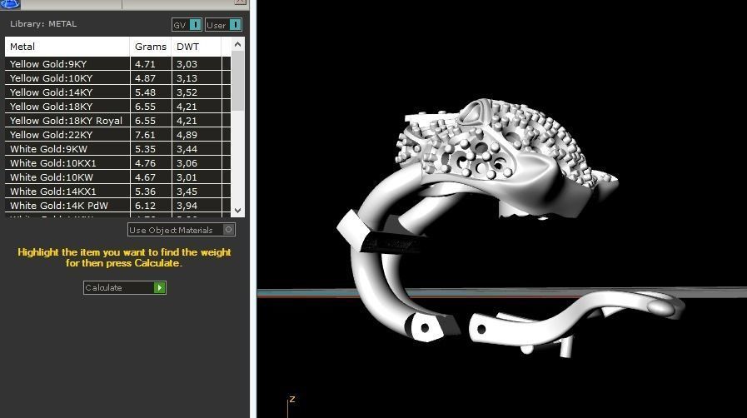Click the application logo icon at top-left
This screenshot has width=747, height=418.
(10, 3)
